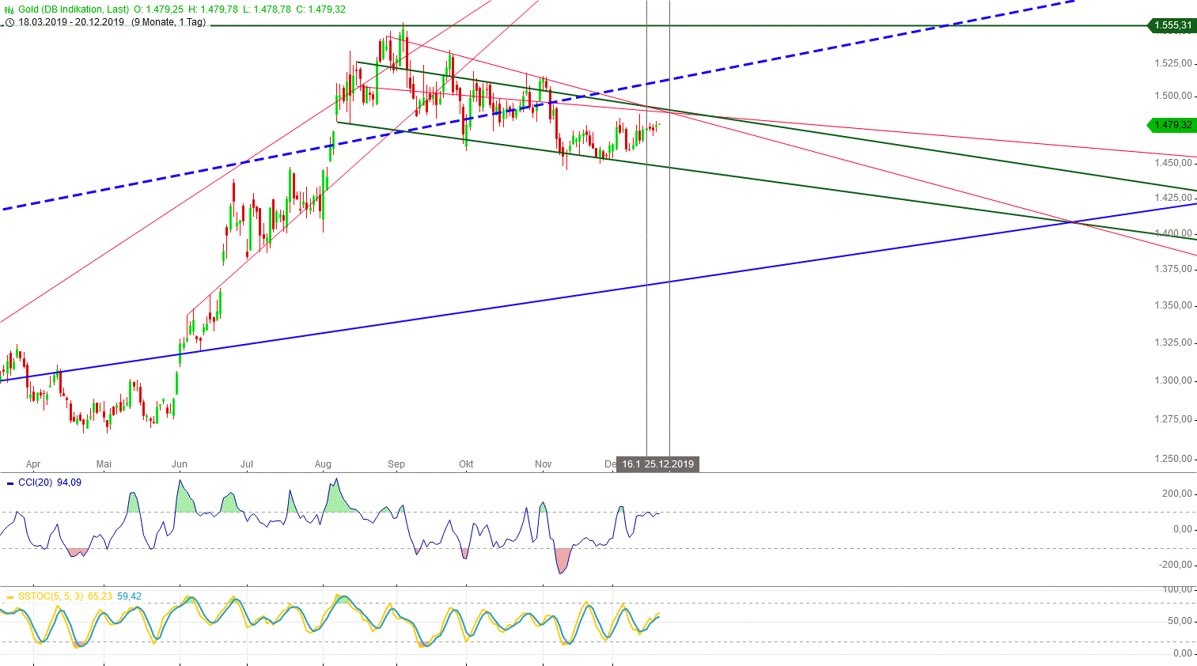Click the Jun label on the time axis
The width and height of the screenshot is (1197, 666).
pyautogui.click(x=180, y=464)
